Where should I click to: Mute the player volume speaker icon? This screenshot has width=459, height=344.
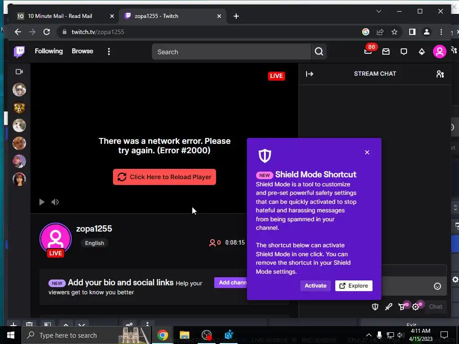(55, 202)
